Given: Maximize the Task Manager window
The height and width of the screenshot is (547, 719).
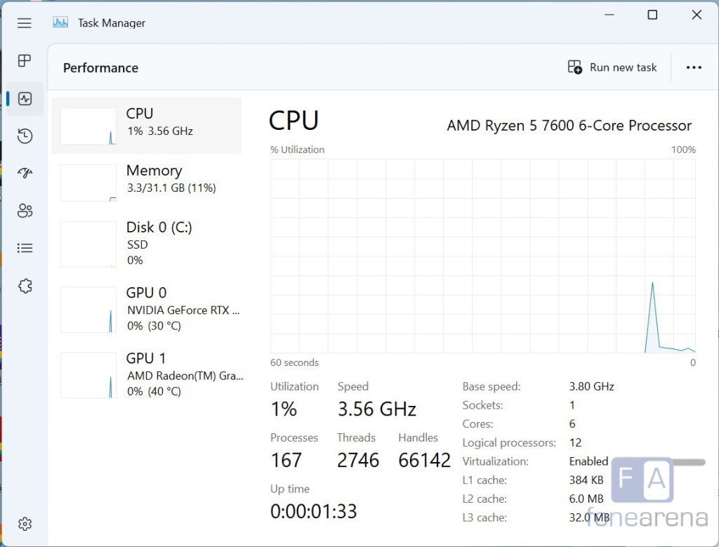Looking at the screenshot, I should pos(652,15).
